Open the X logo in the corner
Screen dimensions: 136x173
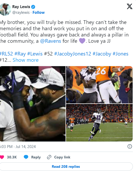129,7
